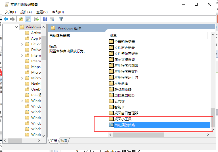Click settings list scroll-up arrow
The width and height of the screenshot is (218, 152).
tap(213, 35)
